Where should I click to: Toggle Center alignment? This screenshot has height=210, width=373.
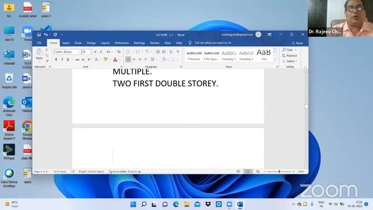coord(134,60)
